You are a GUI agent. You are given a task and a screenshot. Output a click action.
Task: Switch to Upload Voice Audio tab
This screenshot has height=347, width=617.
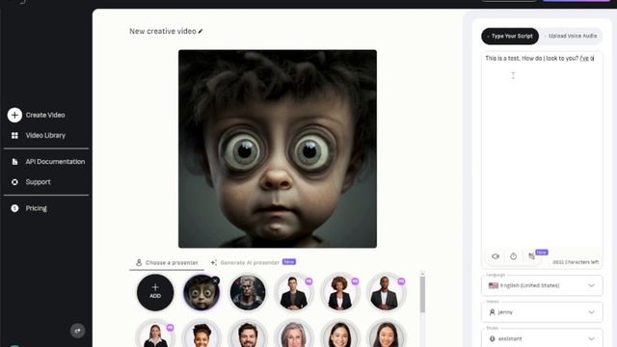(571, 37)
